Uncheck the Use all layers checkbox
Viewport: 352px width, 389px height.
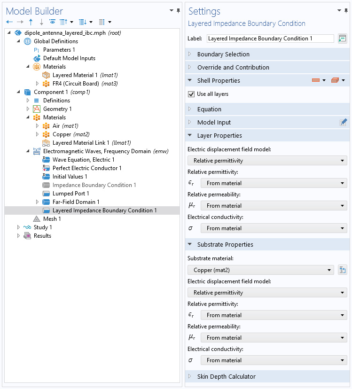(191, 94)
